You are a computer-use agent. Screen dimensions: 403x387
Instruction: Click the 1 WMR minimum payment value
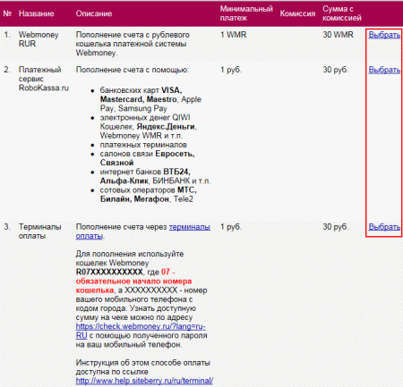click(x=234, y=35)
